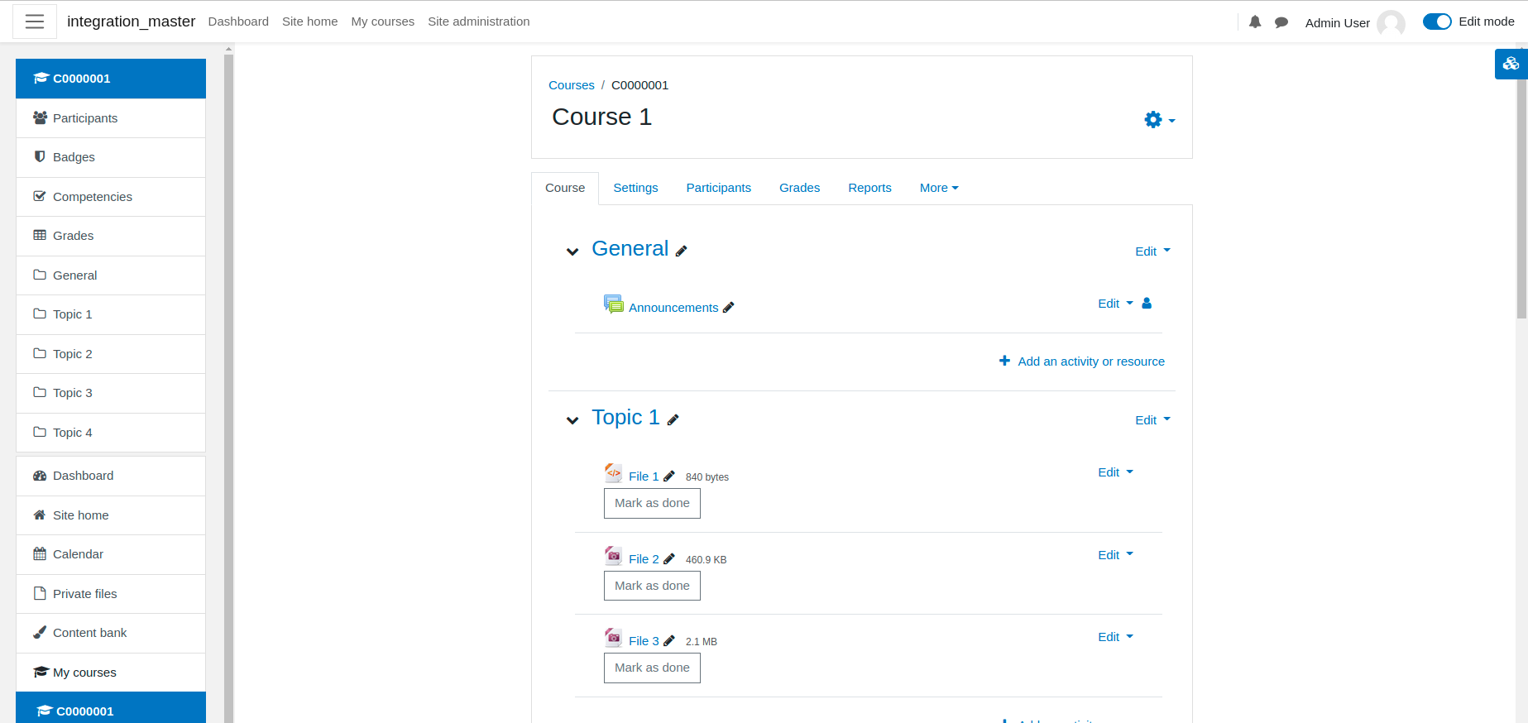This screenshot has width=1528, height=723.
Task: Open My courses in top menu
Action: (382, 22)
